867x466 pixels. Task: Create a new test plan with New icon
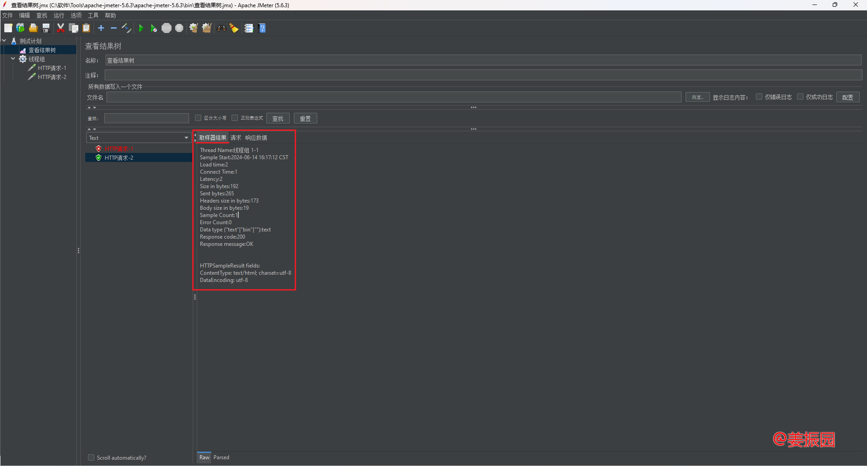pyautogui.click(x=8, y=28)
